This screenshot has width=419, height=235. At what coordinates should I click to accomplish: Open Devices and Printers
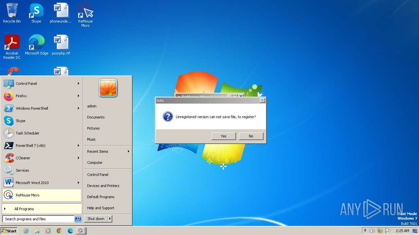[x=103, y=186]
